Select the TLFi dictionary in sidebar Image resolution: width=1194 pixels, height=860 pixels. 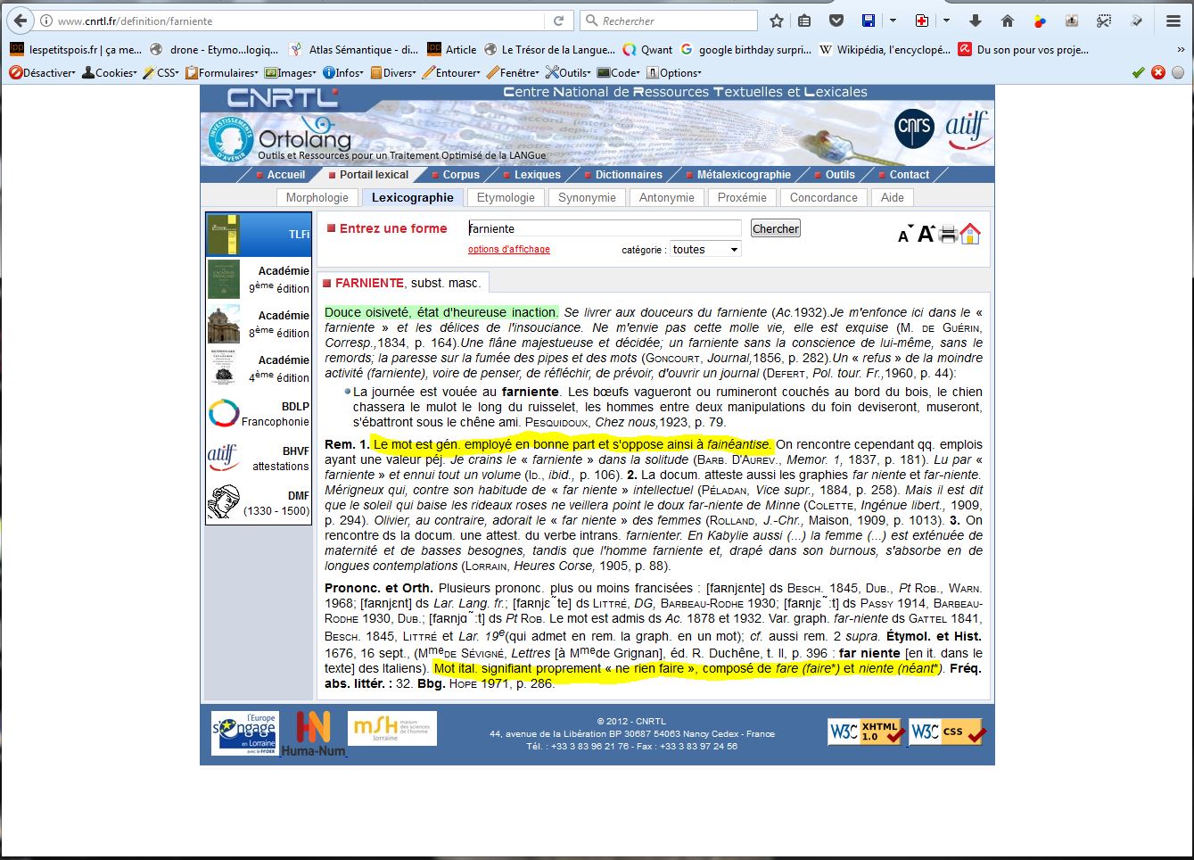[259, 234]
